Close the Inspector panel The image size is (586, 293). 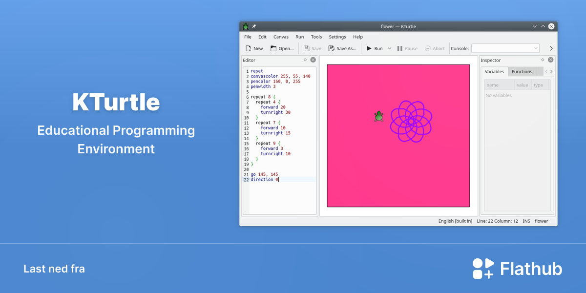(x=550, y=60)
